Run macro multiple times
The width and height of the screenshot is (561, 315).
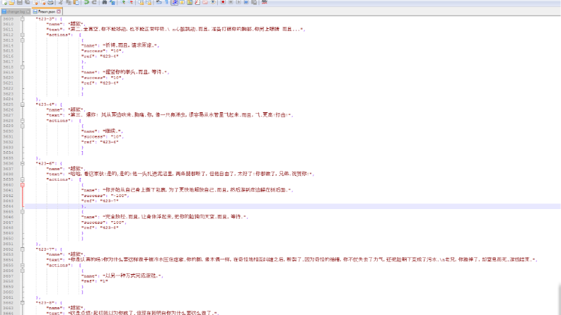pyautogui.click(x=246, y=2)
